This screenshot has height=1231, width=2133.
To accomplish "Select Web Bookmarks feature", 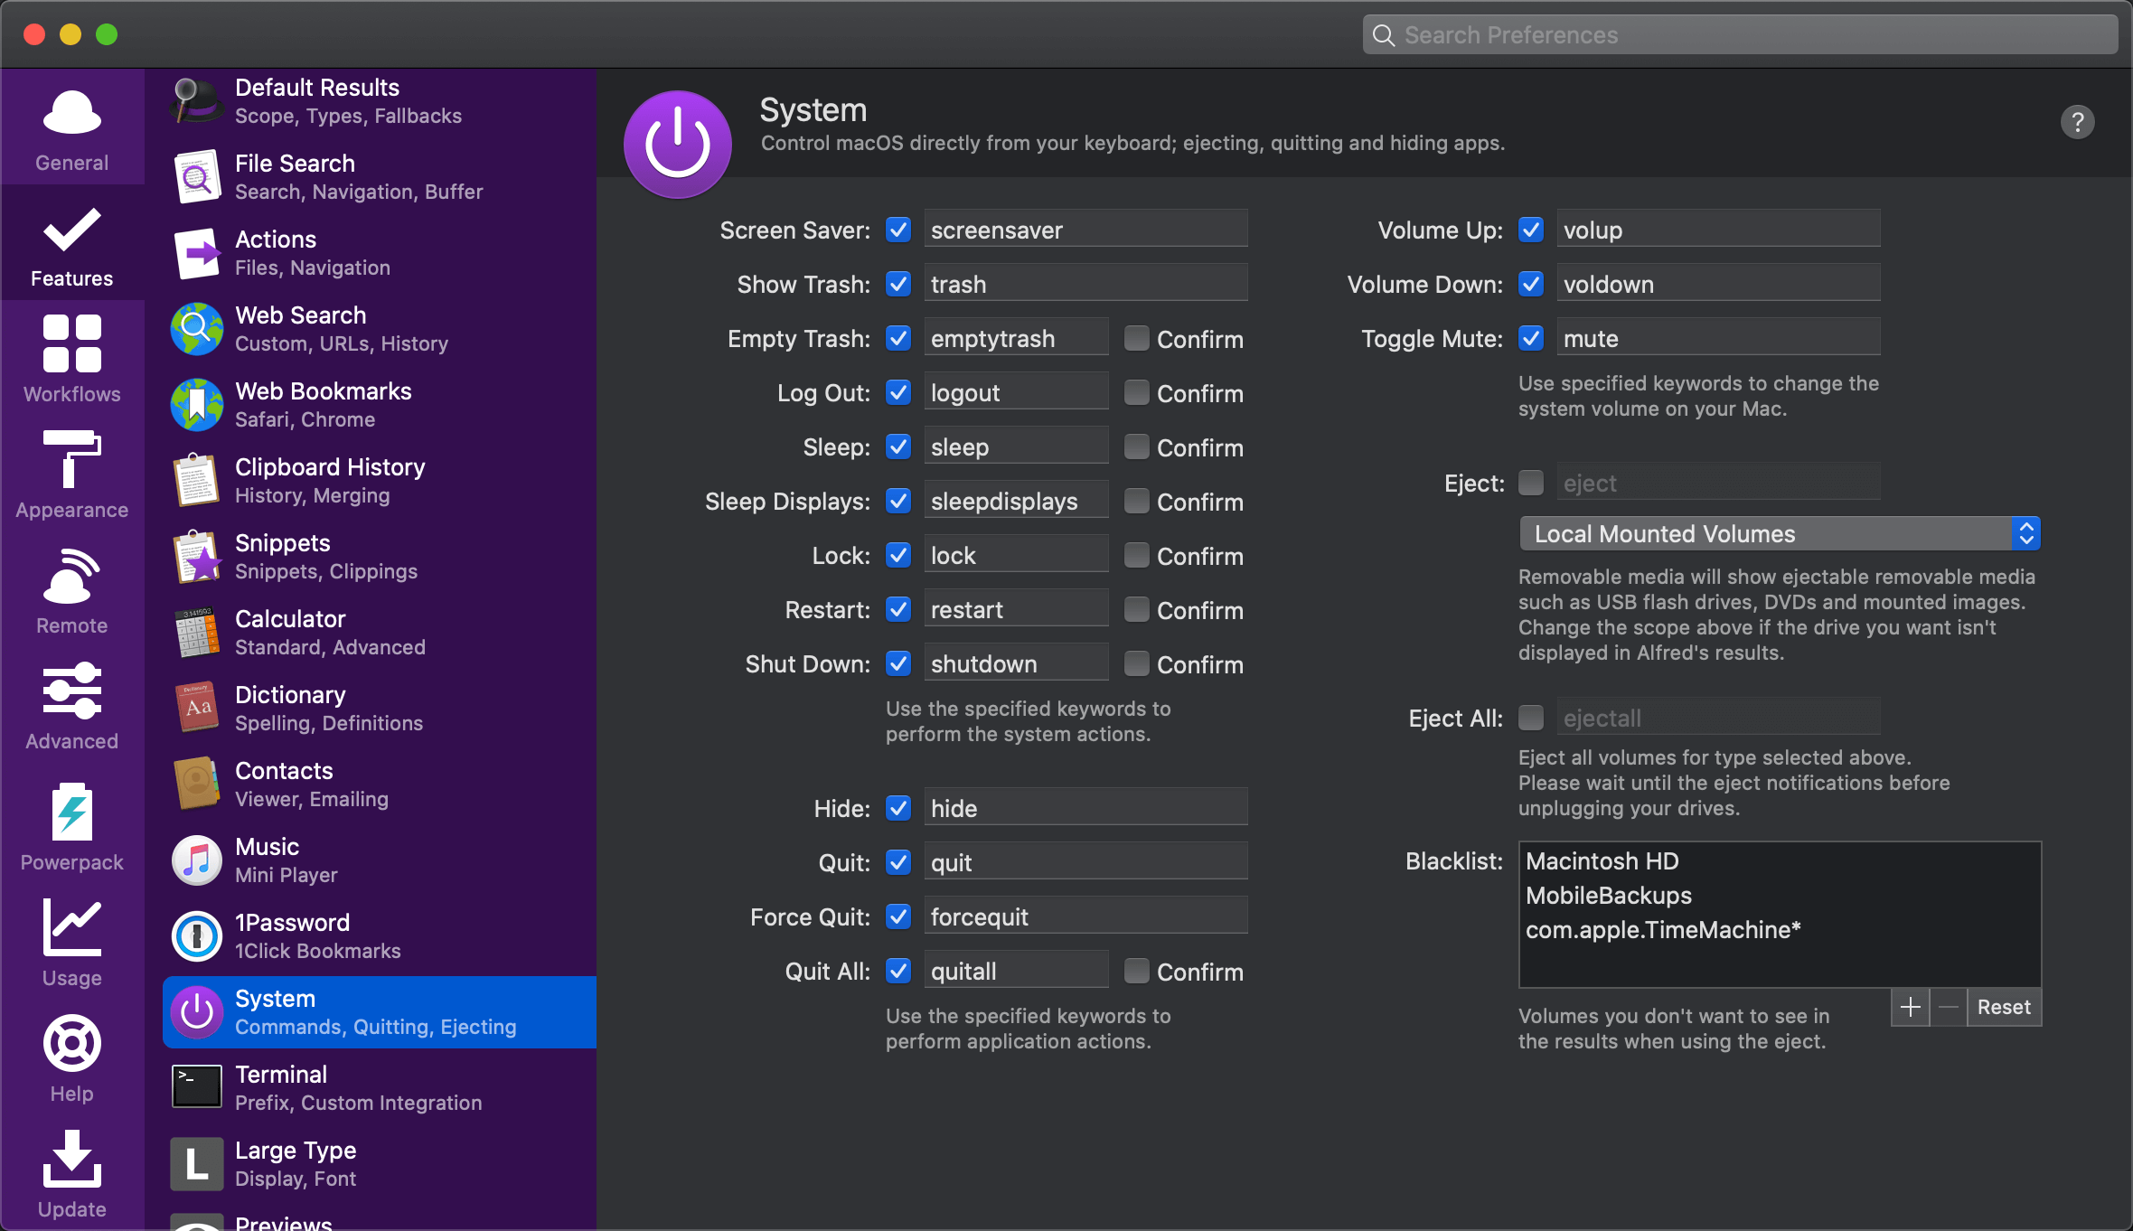I will pos(380,405).
